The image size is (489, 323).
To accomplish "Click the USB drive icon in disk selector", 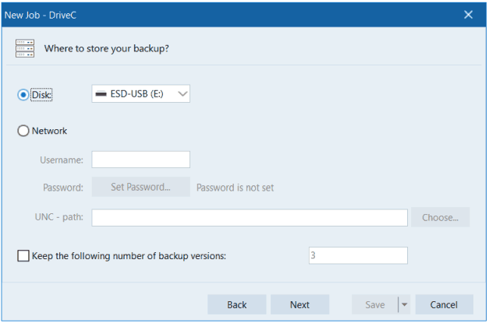I will click(x=101, y=94).
